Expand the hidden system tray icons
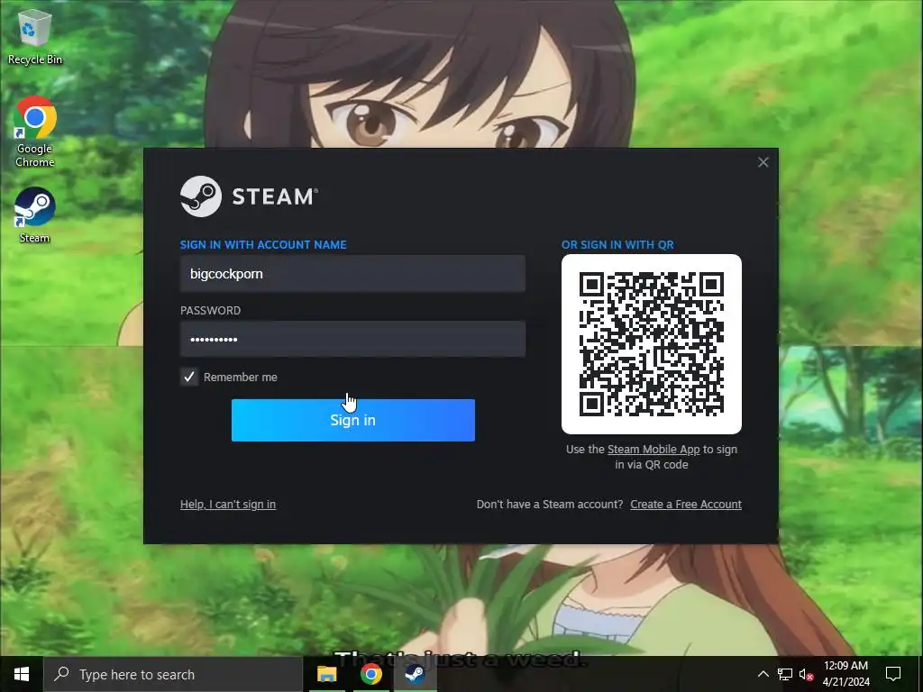923x692 pixels. (x=763, y=674)
